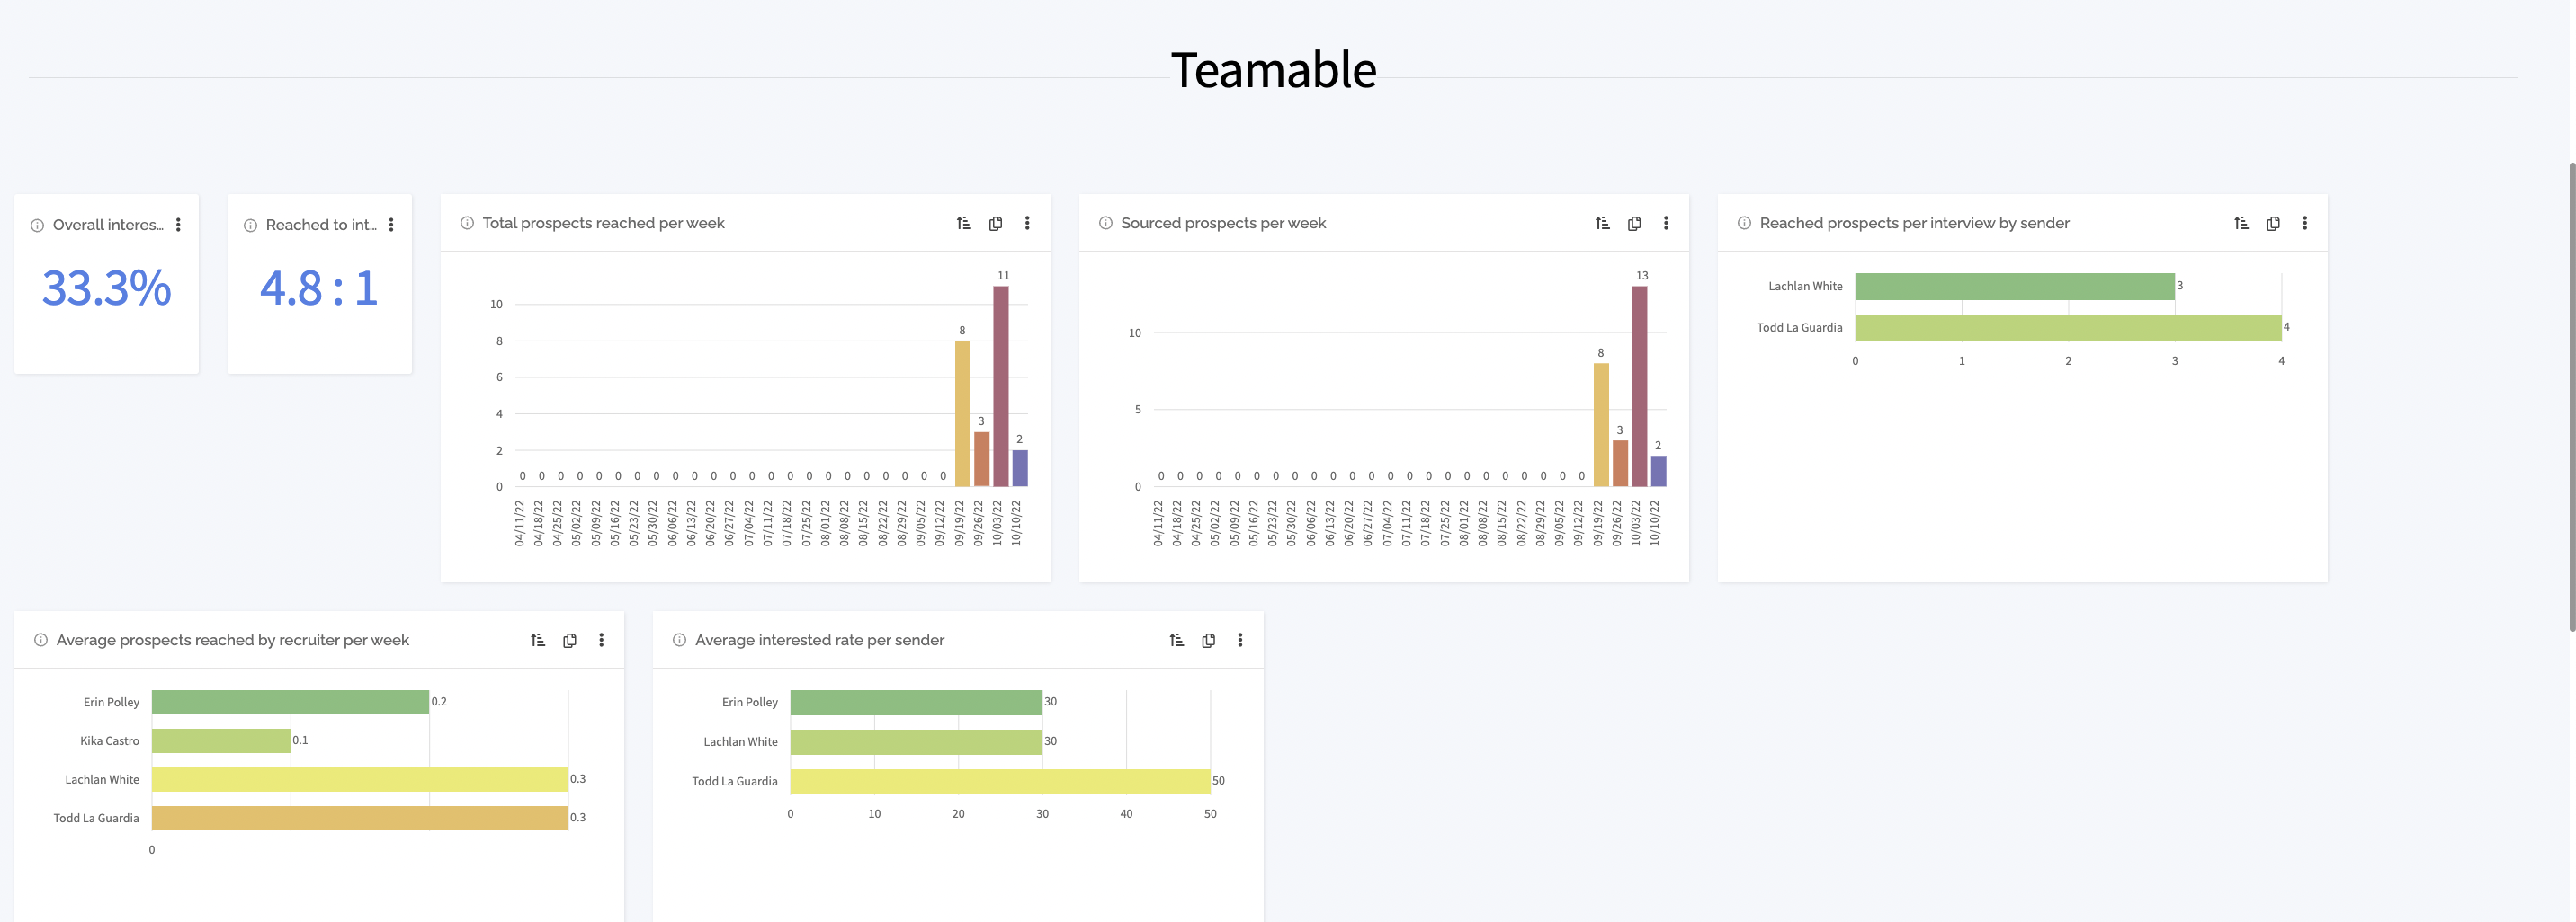Click info icon beside Sourced prospects per week
The image size is (2576, 922).
tap(1105, 223)
